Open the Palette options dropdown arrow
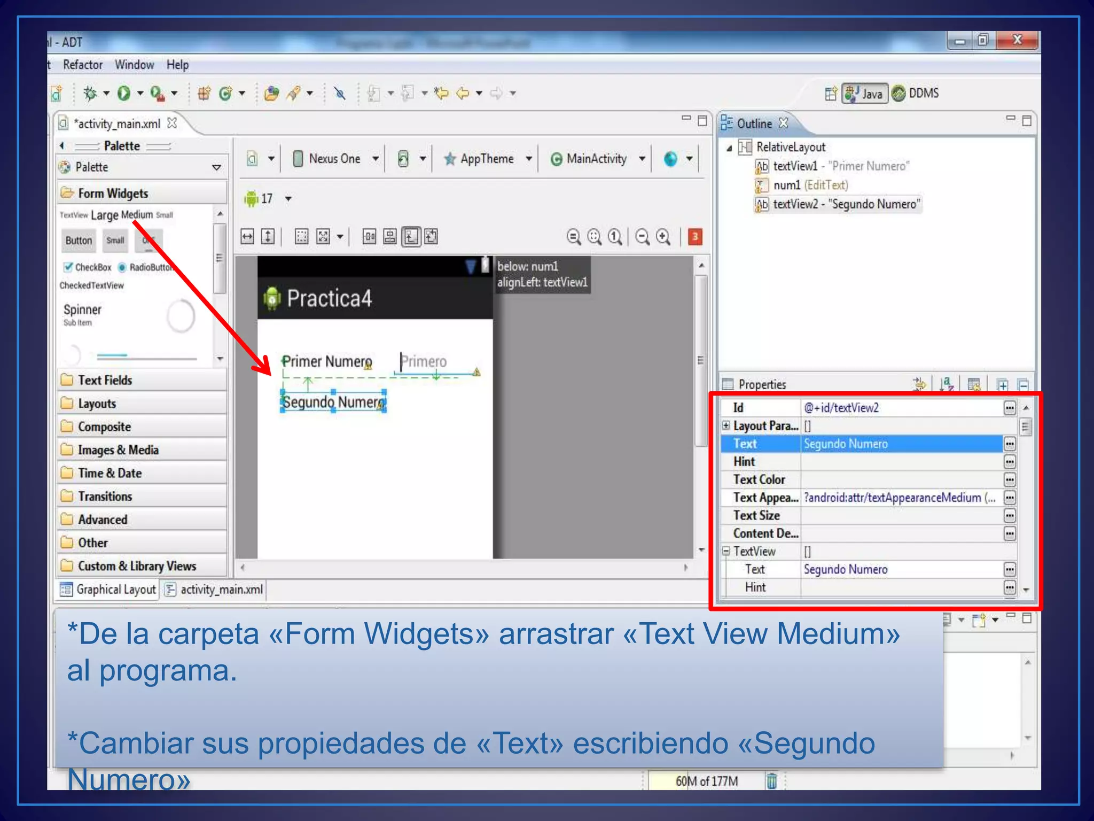 pyautogui.click(x=216, y=167)
